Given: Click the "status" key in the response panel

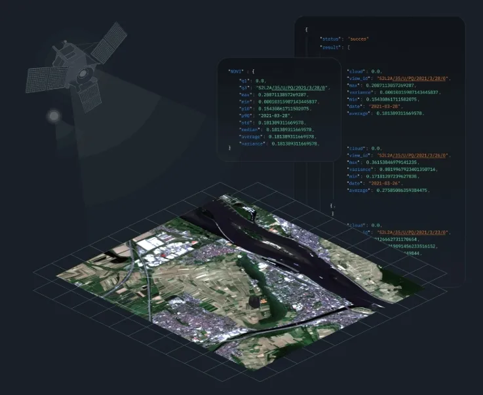Looking at the screenshot, I should pos(331,39).
